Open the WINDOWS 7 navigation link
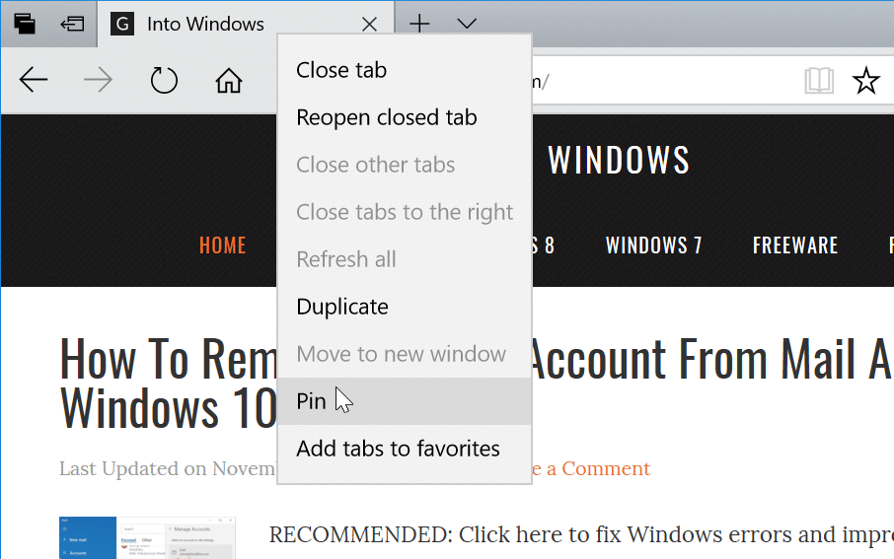 point(653,245)
